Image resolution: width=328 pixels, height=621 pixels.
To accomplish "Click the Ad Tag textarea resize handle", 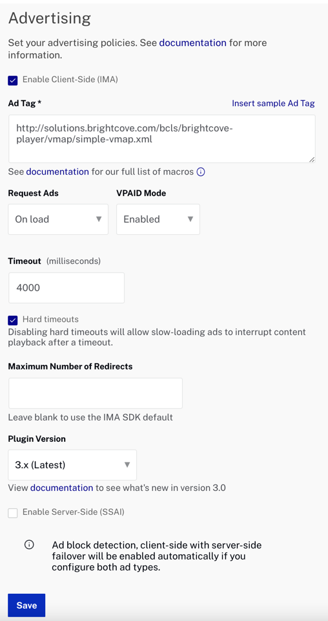I will point(311,159).
